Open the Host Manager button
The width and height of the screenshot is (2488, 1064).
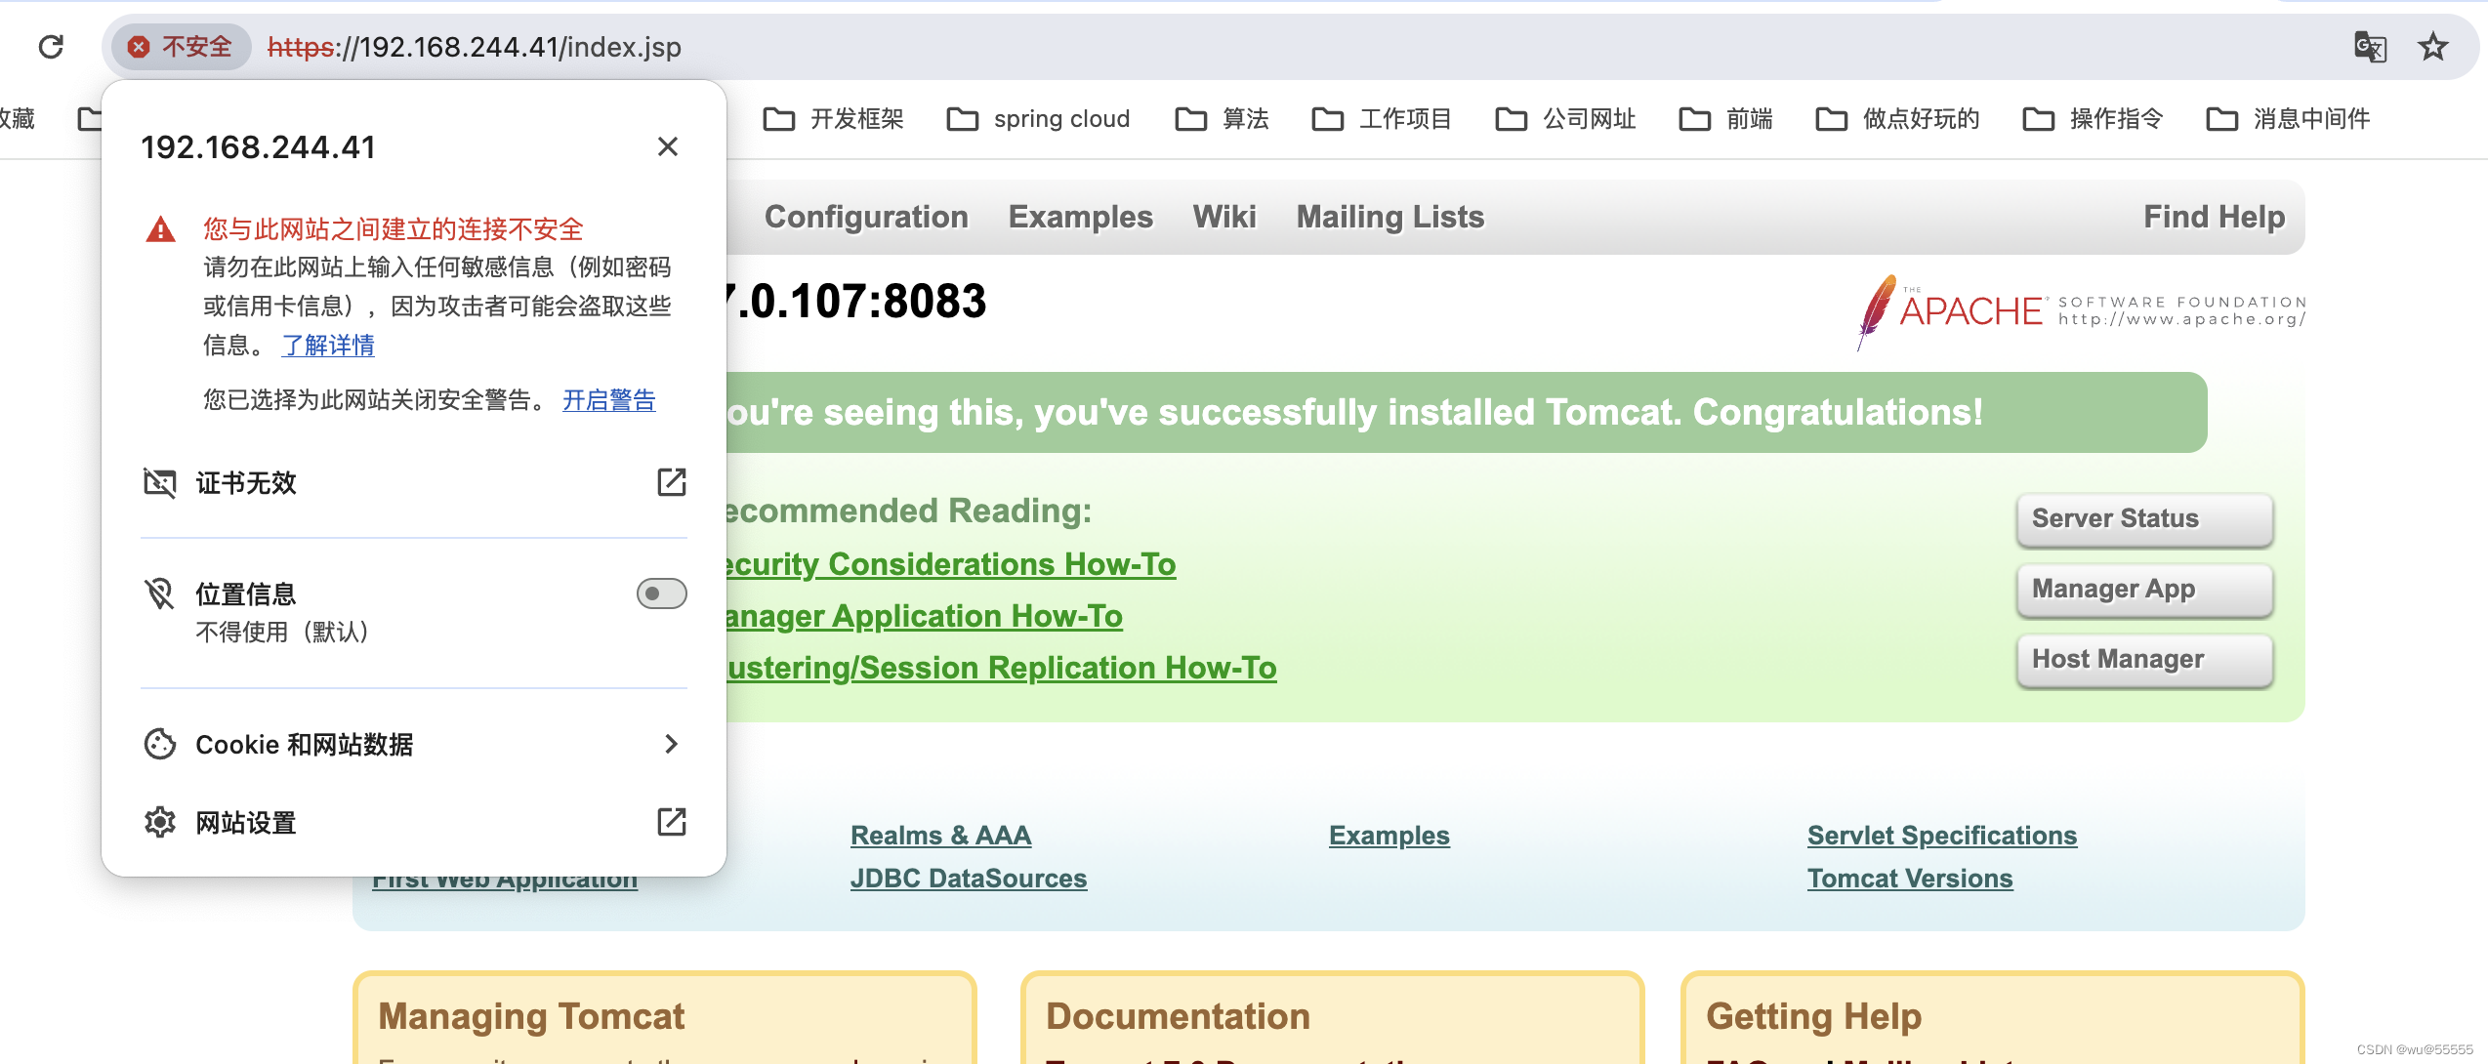[x=2144, y=660]
